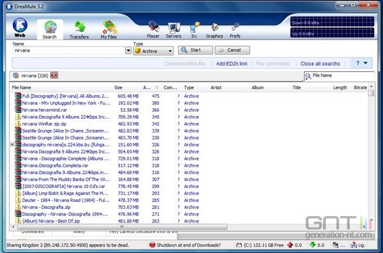This screenshot has width=383, height=253.
Task: Click Shutdown at end of Downloads toggle
Action: point(185,245)
